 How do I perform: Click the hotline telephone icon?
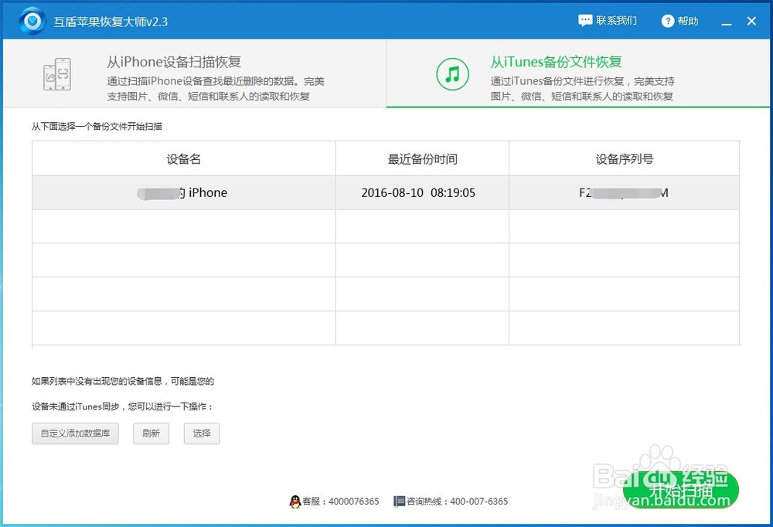399,501
